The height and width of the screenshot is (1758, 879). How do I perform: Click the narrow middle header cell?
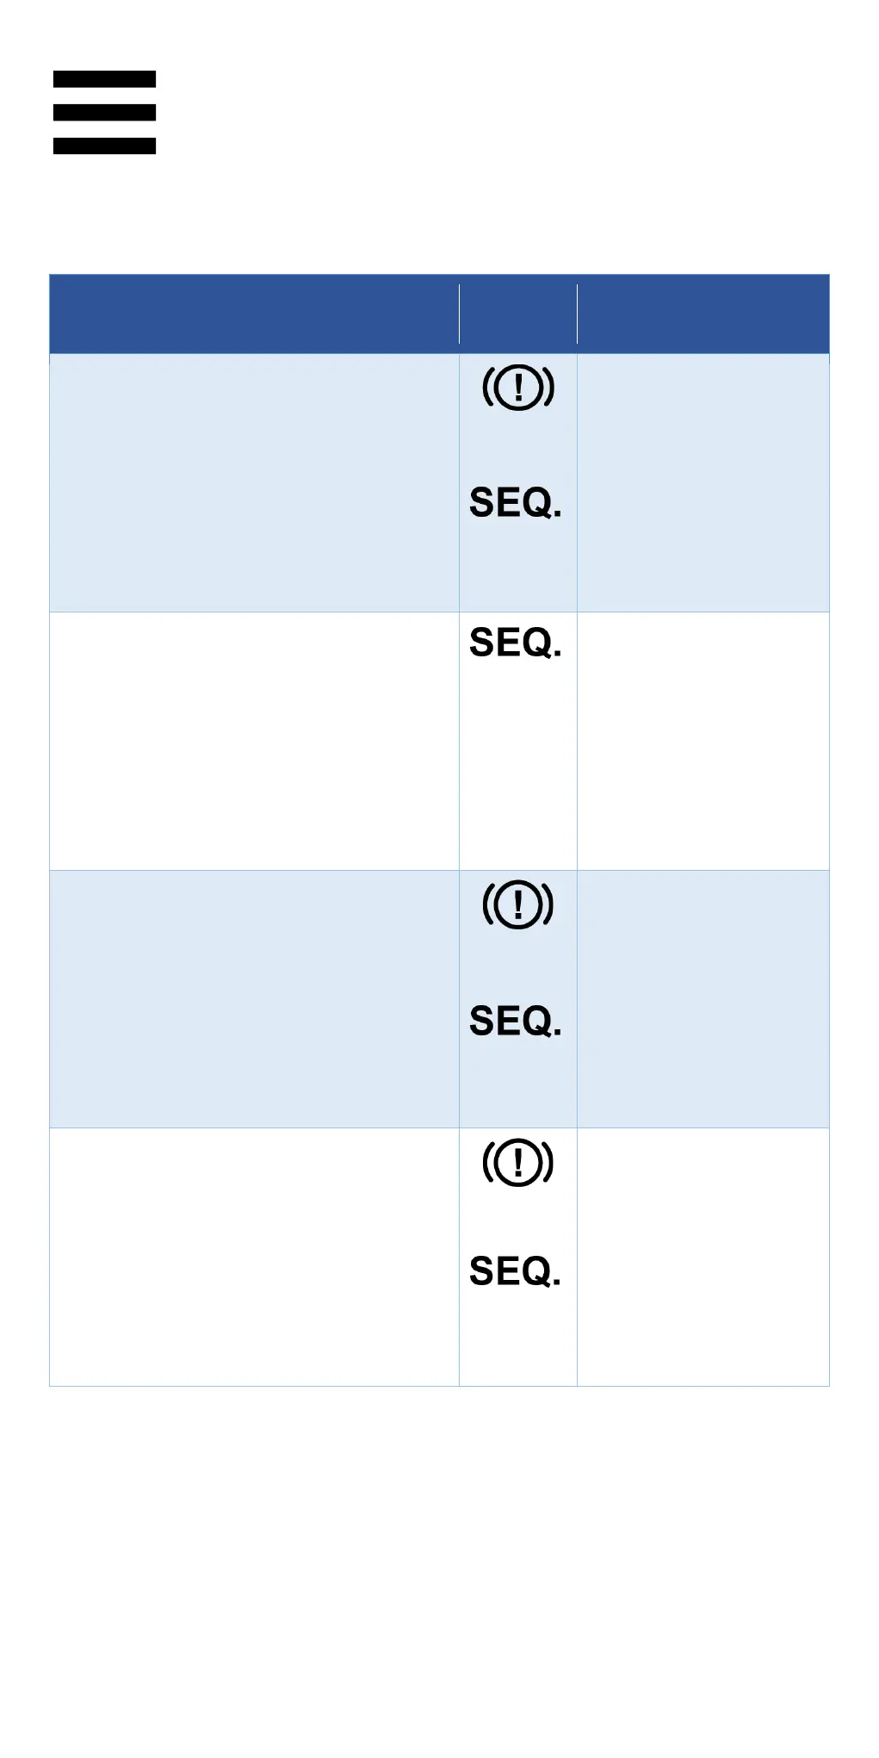point(517,314)
